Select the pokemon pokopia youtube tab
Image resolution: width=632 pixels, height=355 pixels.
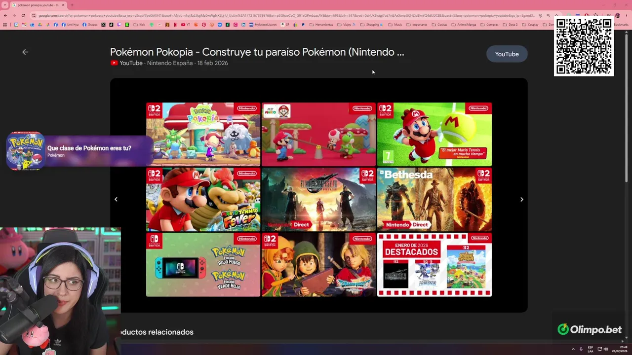click(39, 5)
